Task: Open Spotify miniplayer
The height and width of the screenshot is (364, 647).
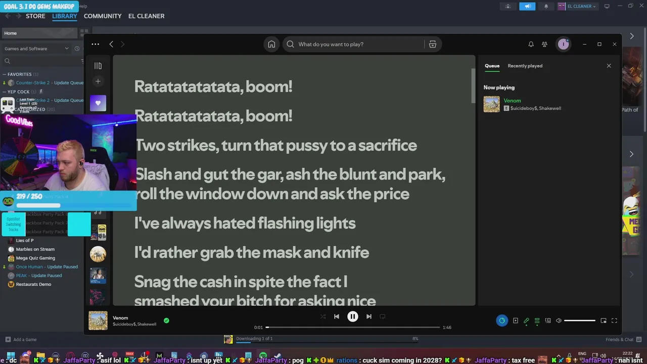Action: coord(604,321)
